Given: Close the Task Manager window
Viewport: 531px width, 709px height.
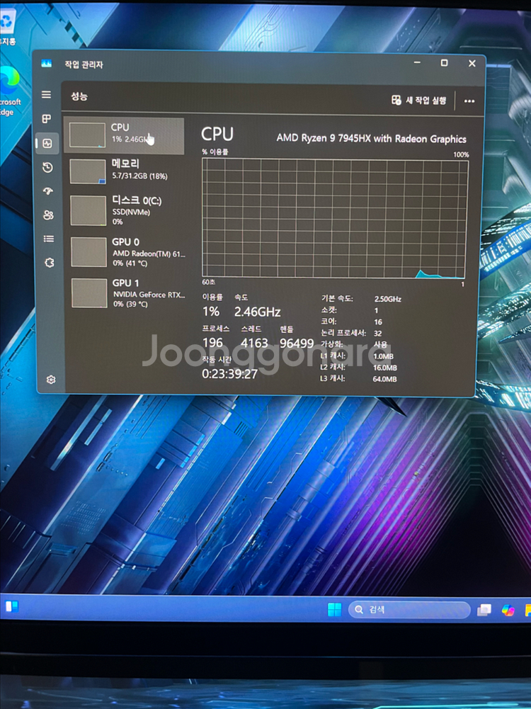Looking at the screenshot, I should (x=472, y=63).
